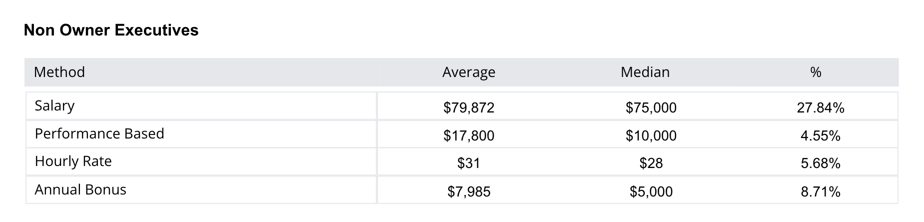Click the 5.68% percentage cell

point(820,163)
